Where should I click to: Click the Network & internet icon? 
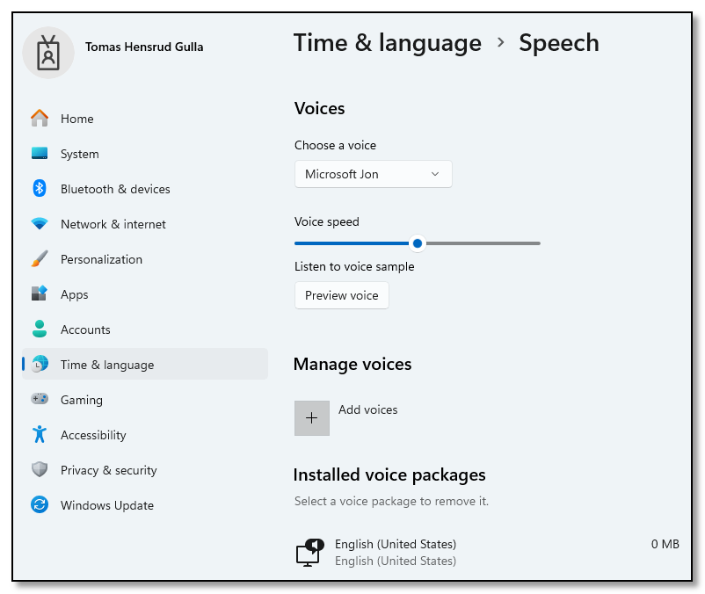(40, 224)
